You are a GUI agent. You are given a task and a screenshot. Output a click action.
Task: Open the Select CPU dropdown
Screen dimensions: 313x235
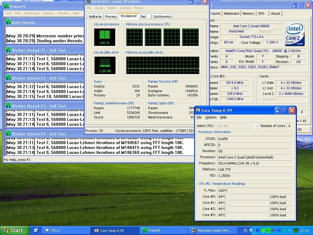pos(256,126)
